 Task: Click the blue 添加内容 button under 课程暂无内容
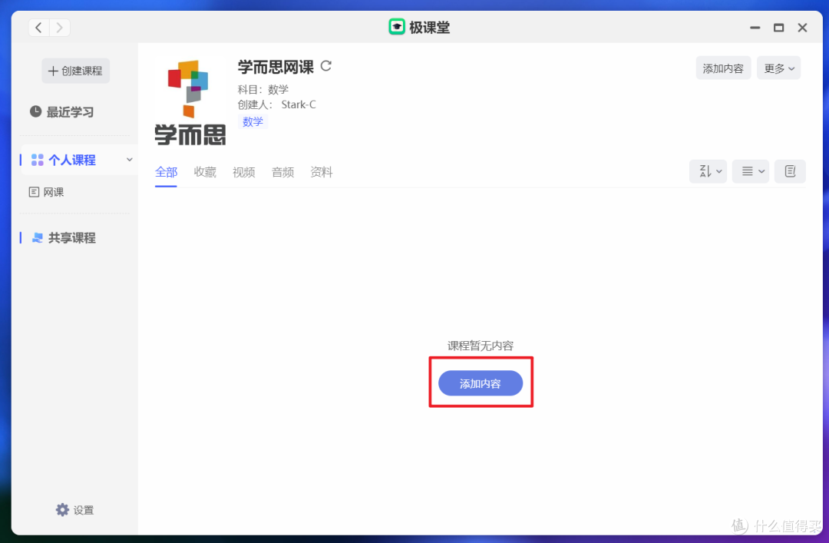click(x=480, y=383)
